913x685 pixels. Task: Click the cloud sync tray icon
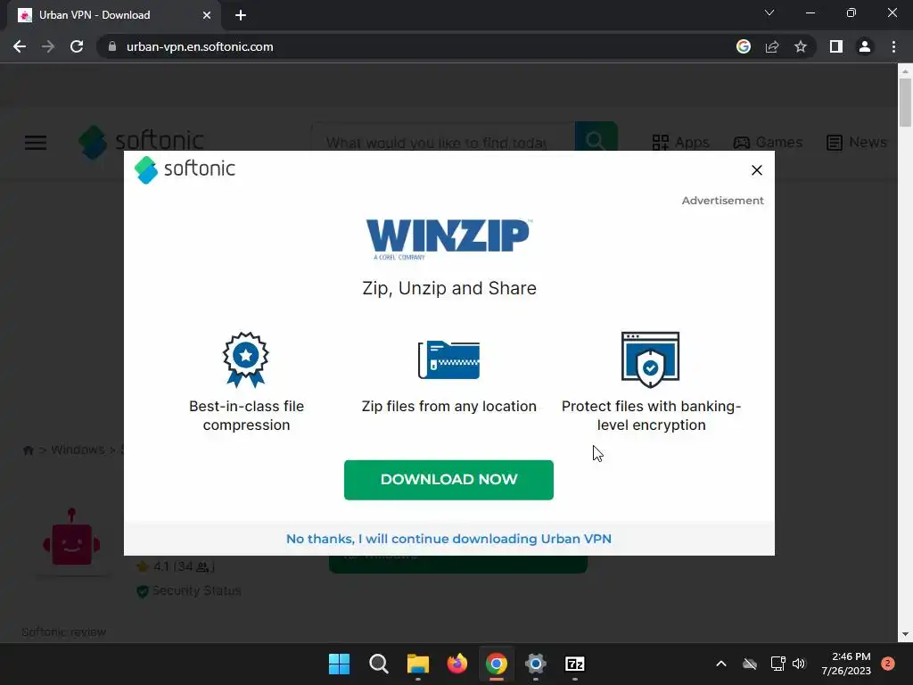click(750, 664)
